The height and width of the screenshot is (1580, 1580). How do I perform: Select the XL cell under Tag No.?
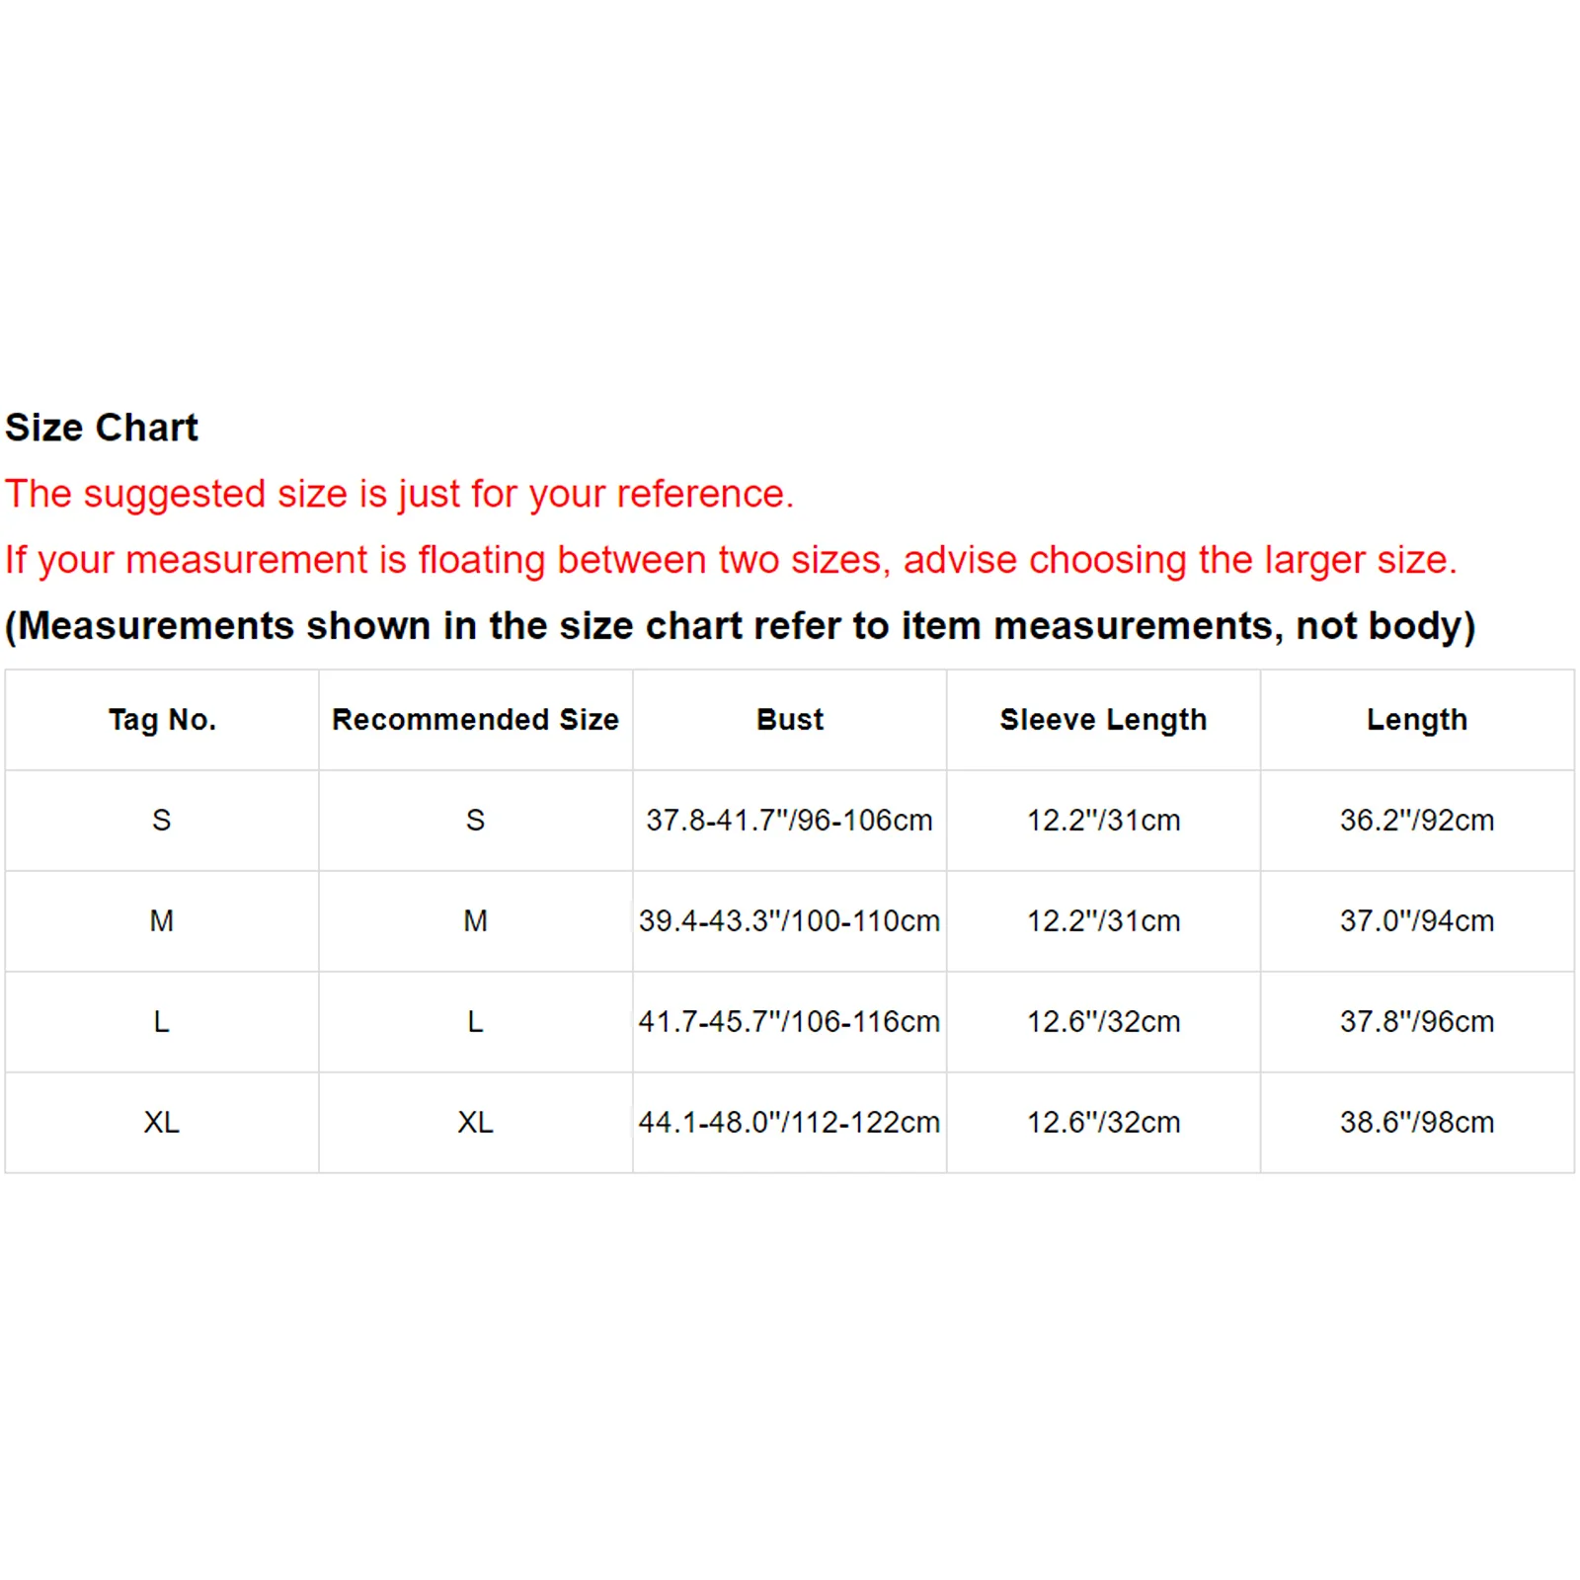point(162,1122)
